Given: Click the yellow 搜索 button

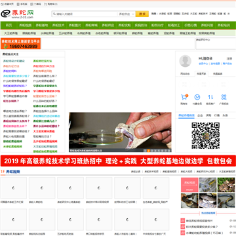Looking at the screenshot, I should point(142,14).
